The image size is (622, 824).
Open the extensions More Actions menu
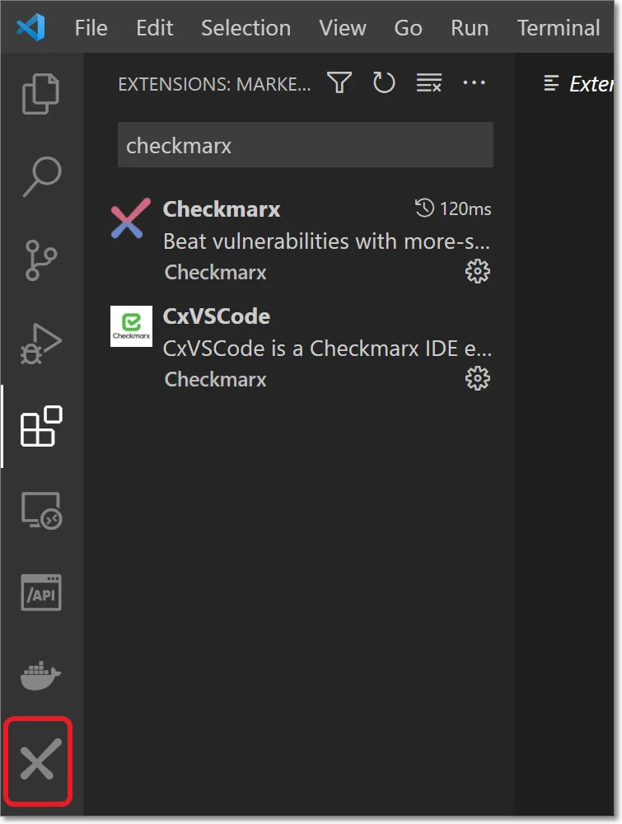click(x=474, y=82)
